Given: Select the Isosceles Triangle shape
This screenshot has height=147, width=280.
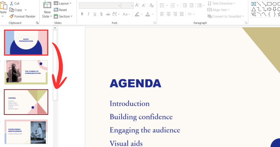Looking at the screenshot, I should [253, 9].
